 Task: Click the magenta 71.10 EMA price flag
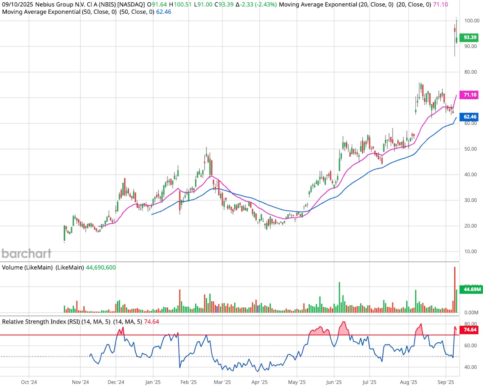pos(469,95)
